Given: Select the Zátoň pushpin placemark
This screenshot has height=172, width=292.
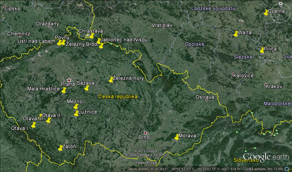Looking at the screenshot, I should 60,148.
